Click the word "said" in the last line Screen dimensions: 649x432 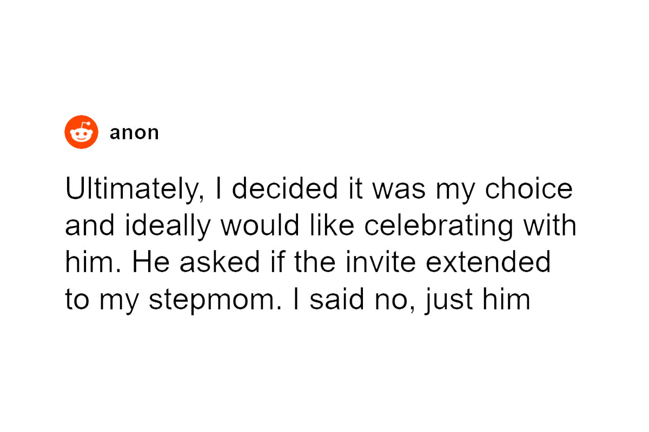point(329,300)
